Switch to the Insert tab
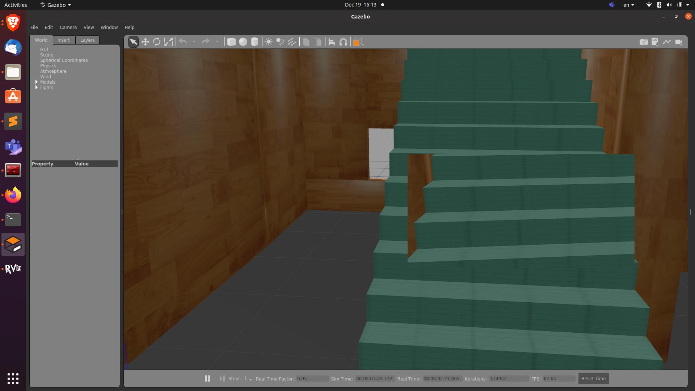Screen dimensions: 695x391 [64, 40]
